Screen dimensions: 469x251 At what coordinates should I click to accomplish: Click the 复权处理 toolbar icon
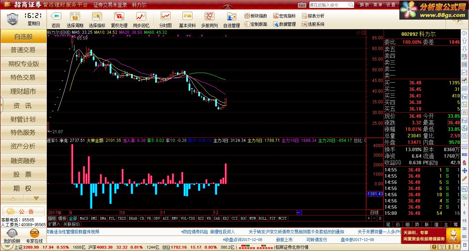tap(119, 16)
